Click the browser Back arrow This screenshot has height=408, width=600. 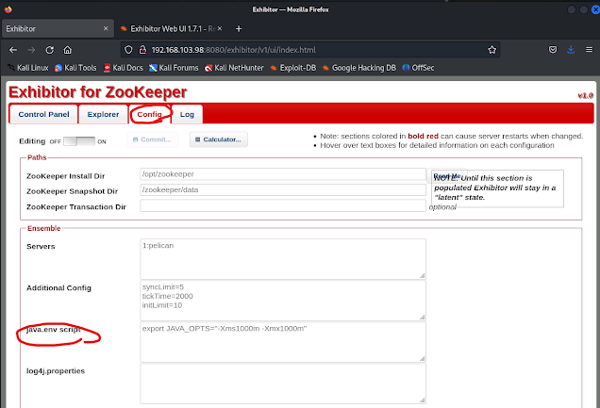pyautogui.click(x=13, y=50)
